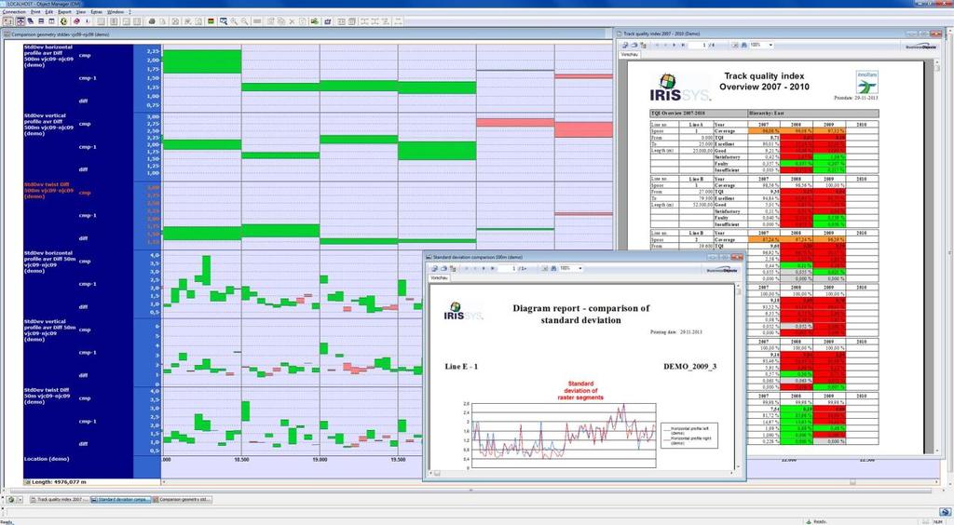Click vertical scrollbar of Standard deviation comparison window
Image resolution: width=954 pixels, height=525 pixels.
point(739,377)
